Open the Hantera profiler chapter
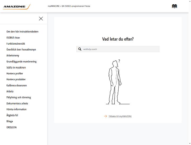Image resolution: width=191 pixels, height=145 pixels. [x=15, y=73]
